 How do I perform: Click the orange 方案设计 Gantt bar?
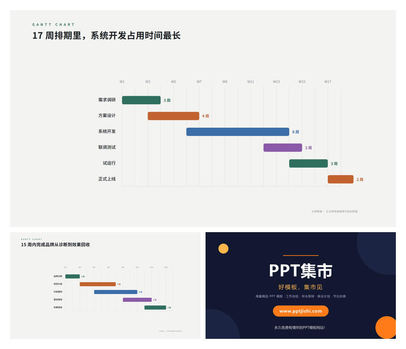pyautogui.click(x=173, y=116)
